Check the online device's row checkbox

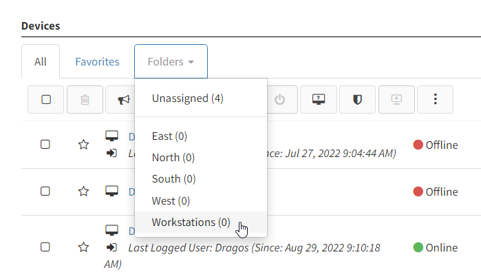click(45, 247)
